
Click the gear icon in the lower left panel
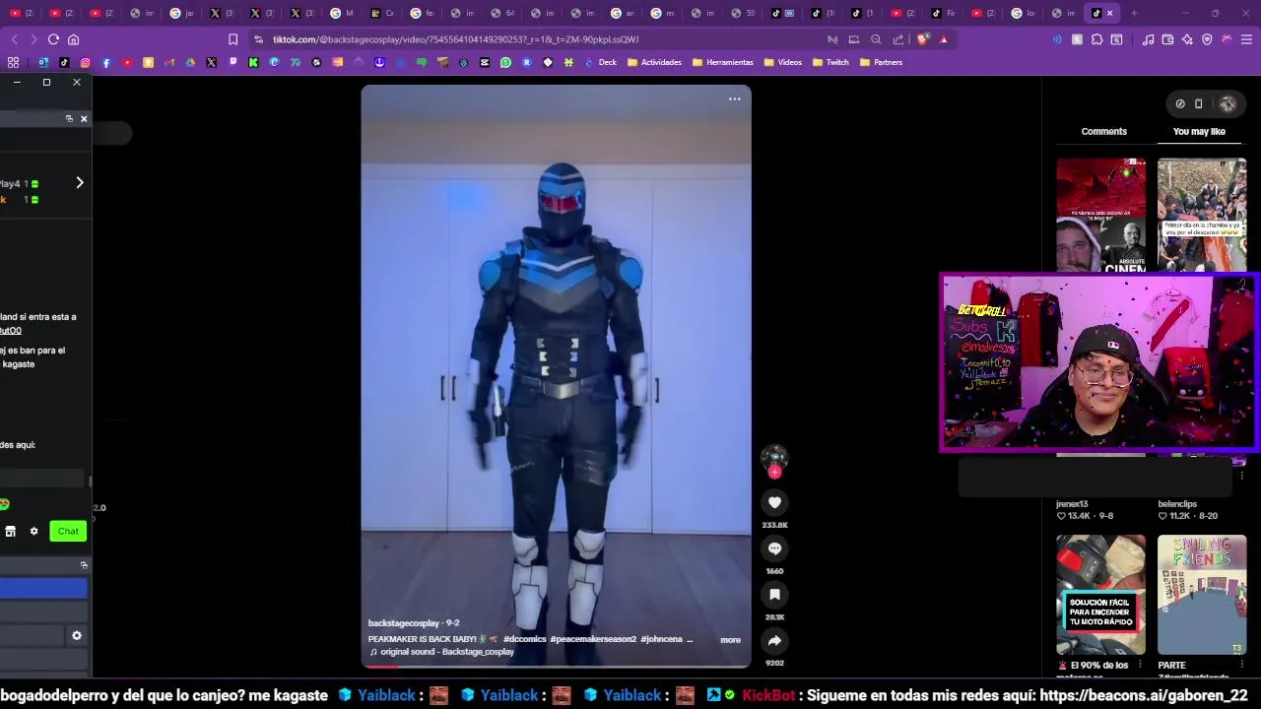[77, 636]
